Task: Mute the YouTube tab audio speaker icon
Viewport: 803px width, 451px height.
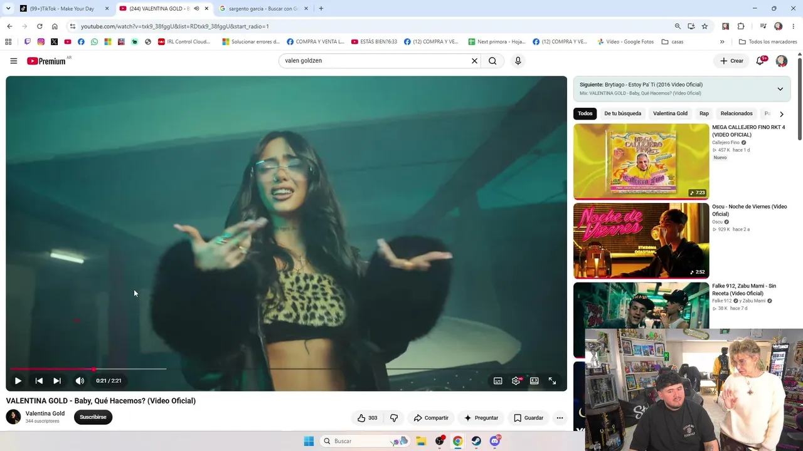Action: point(196,9)
